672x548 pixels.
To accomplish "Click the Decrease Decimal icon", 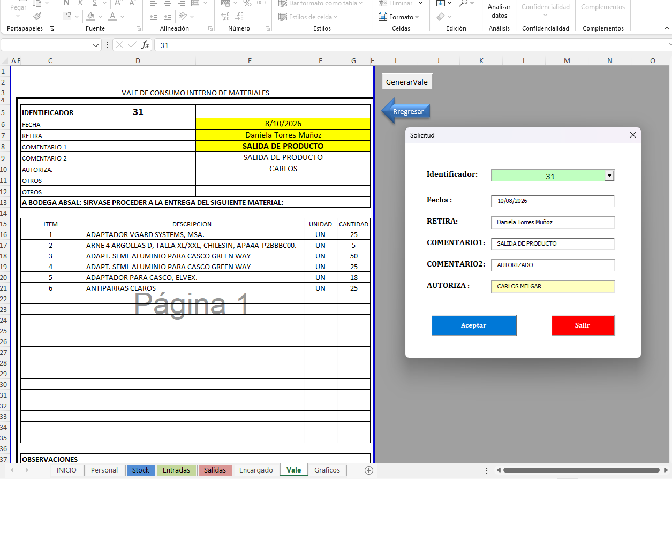I will pos(239,17).
